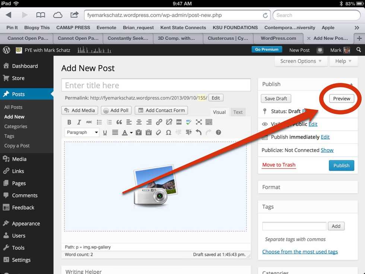The width and height of the screenshot is (365, 274).
Task: Undo last edit with the undo arrow
Action: (x=199, y=133)
